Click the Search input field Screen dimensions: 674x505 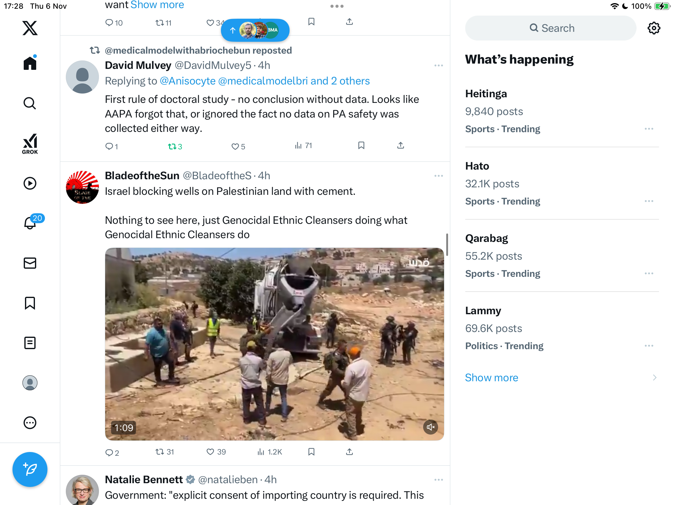(551, 28)
